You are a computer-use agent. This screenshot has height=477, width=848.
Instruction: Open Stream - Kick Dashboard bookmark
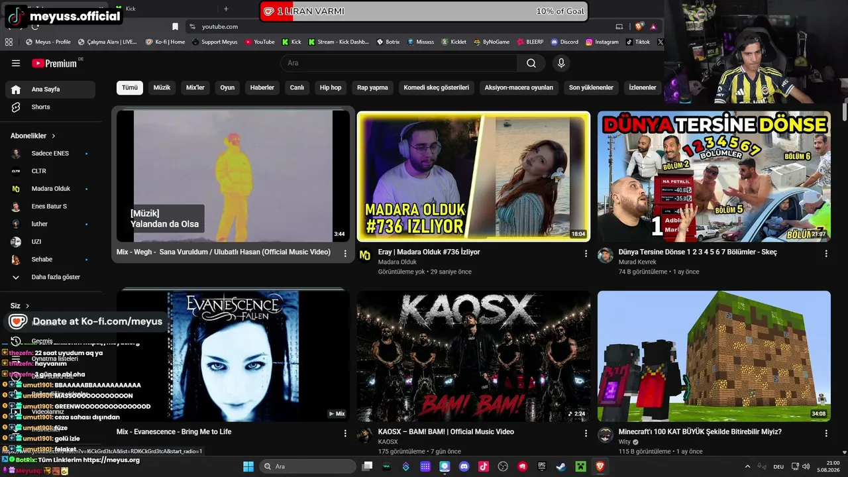click(x=338, y=42)
